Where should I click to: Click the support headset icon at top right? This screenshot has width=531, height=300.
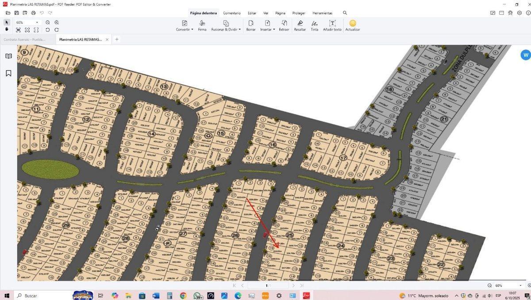coord(510,13)
